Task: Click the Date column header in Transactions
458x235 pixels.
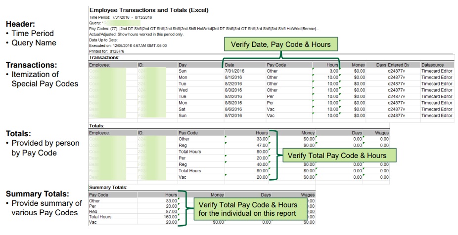Action: pos(230,65)
